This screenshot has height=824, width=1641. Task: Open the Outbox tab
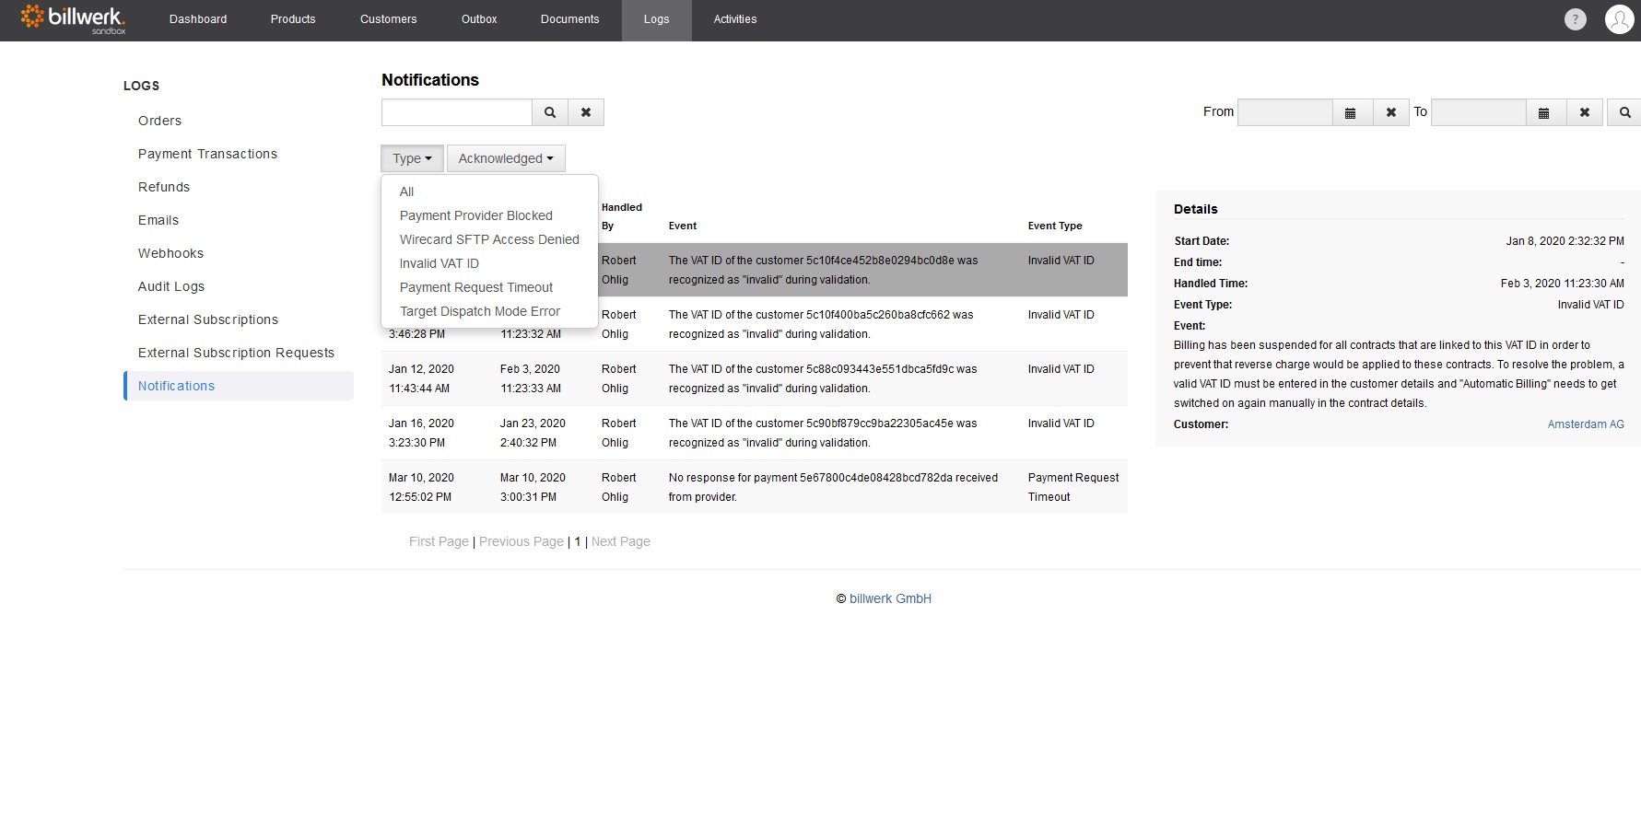[x=479, y=19]
